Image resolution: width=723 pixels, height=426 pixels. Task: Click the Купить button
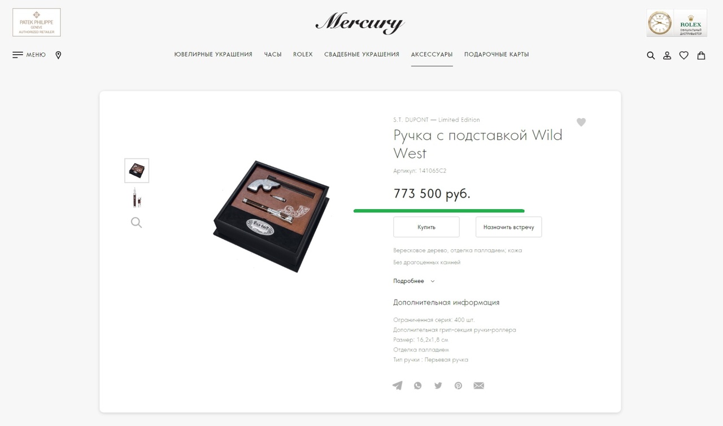click(x=426, y=227)
